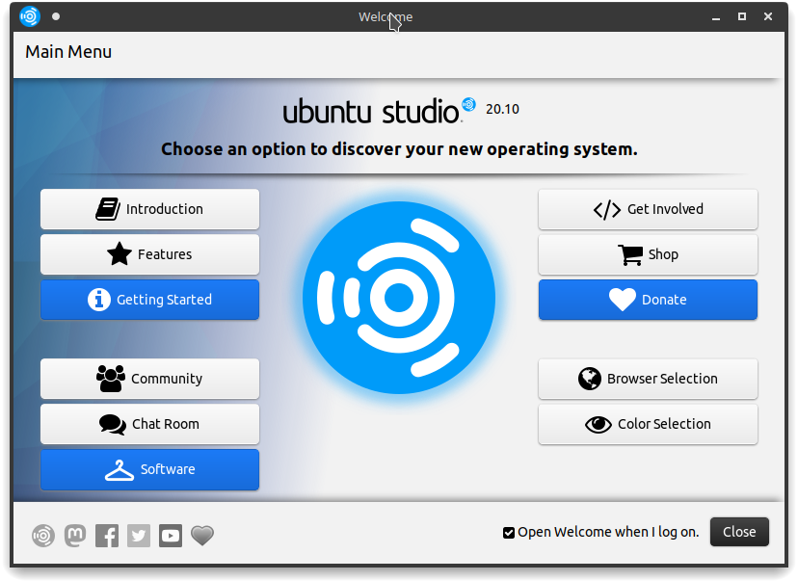Image resolution: width=798 pixels, height=581 pixels.
Task: Close the Welcome dialog with Close button
Action: click(739, 532)
